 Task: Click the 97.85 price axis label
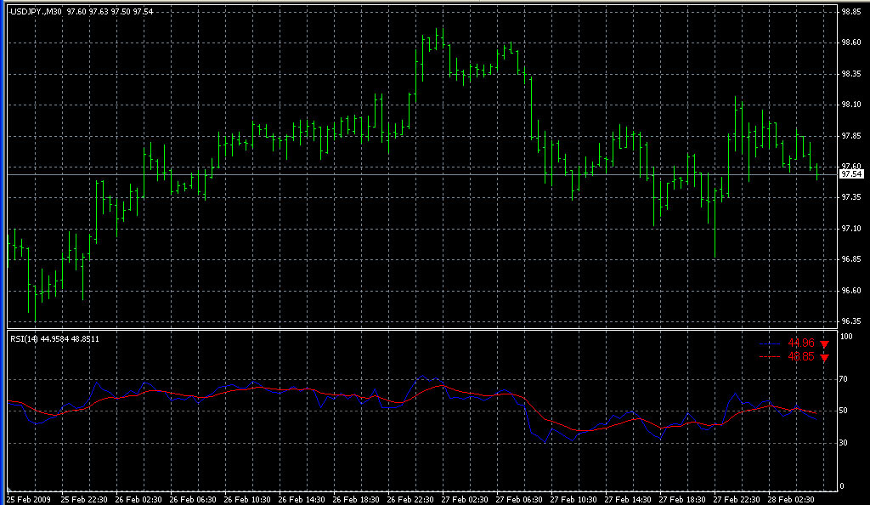pyautogui.click(x=851, y=135)
